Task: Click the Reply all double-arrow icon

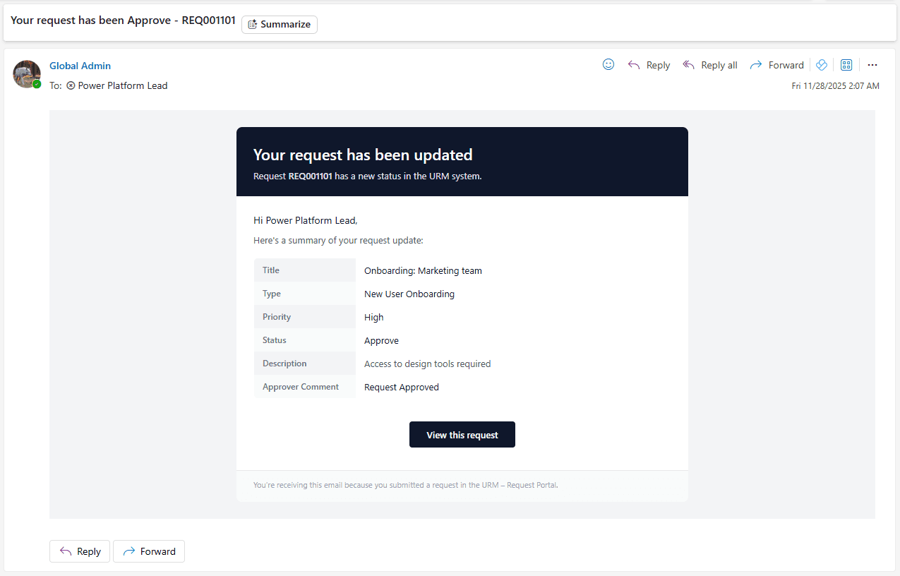Action: coord(688,64)
